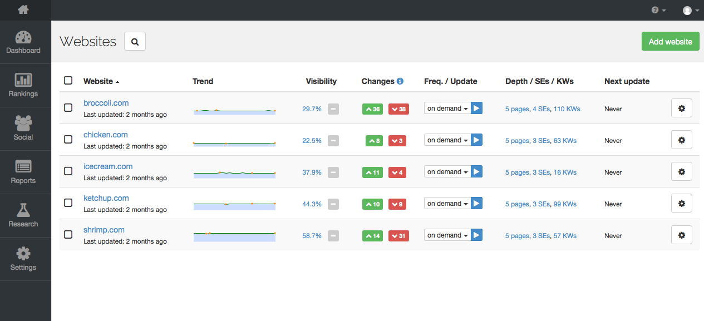Open on demand frequency dropdown for icecream.com
This screenshot has height=321, width=704.
pos(447,172)
